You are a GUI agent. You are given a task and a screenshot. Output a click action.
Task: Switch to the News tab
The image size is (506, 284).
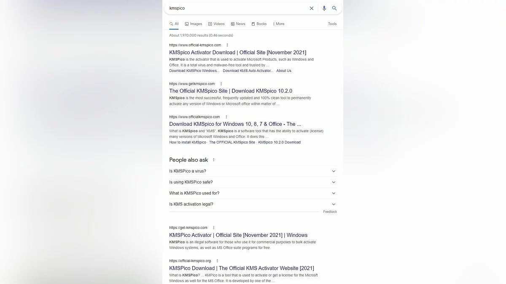pyautogui.click(x=238, y=24)
